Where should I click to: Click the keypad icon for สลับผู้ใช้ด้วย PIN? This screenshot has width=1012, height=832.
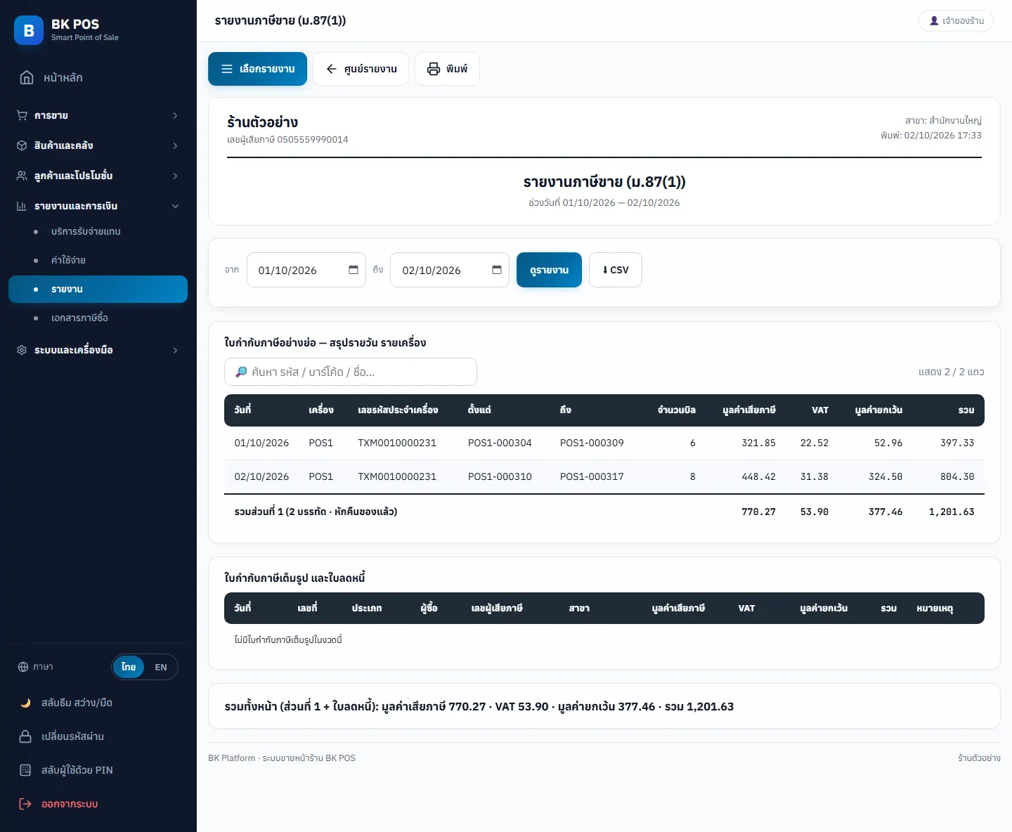25,770
